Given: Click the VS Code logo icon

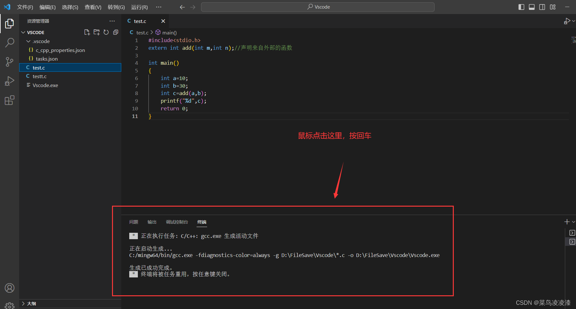Looking at the screenshot, I should [x=7, y=7].
